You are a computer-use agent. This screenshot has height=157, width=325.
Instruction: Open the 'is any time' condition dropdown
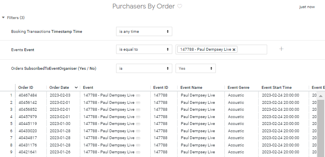(x=144, y=31)
